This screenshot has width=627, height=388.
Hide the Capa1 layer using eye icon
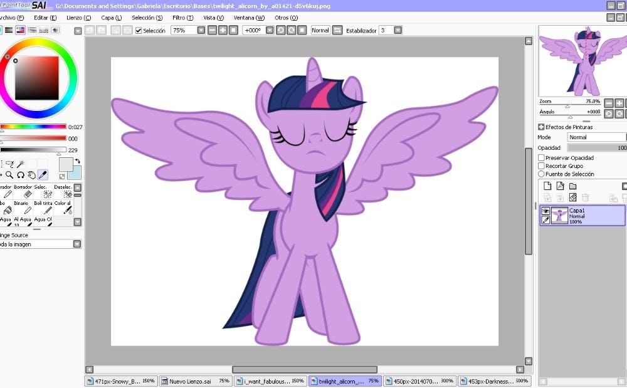pos(545,211)
